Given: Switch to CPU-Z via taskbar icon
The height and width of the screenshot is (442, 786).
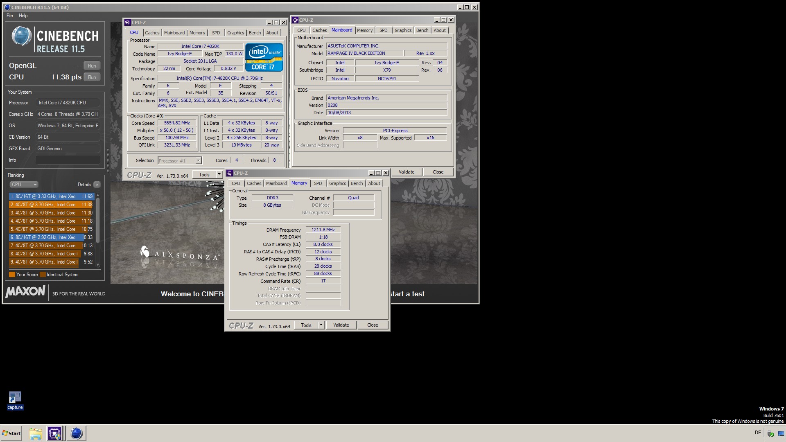Looking at the screenshot, I should click(x=54, y=433).
